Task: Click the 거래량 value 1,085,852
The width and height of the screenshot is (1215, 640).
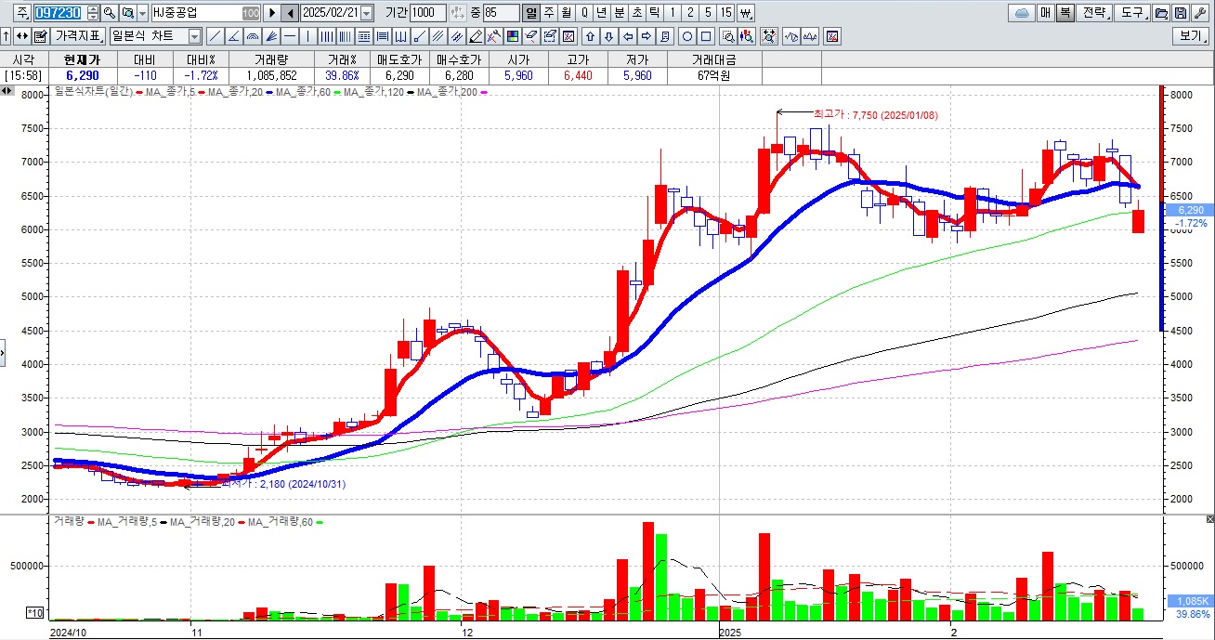Action: coord(271,75)
